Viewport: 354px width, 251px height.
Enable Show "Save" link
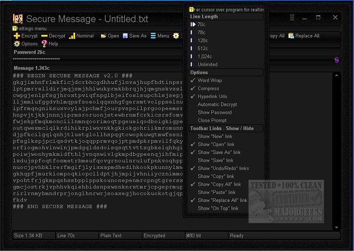tap(226, 160)
